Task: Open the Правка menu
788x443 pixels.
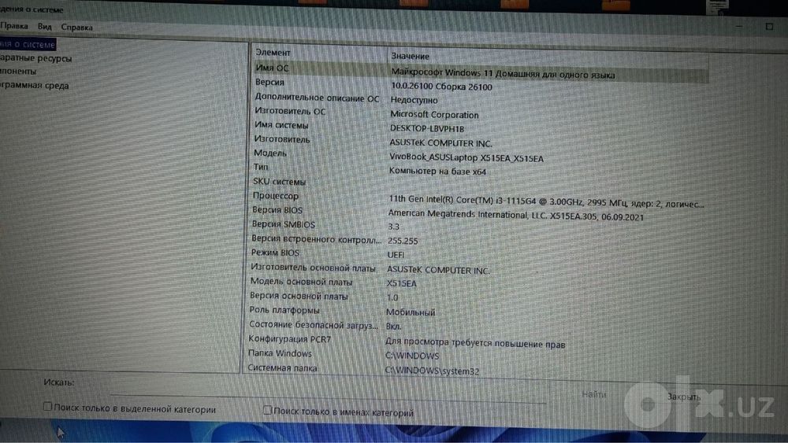Action: [x=14, y=26]
